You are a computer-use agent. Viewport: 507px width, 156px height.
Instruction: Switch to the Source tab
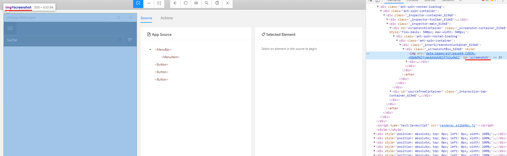coord(146,18)
